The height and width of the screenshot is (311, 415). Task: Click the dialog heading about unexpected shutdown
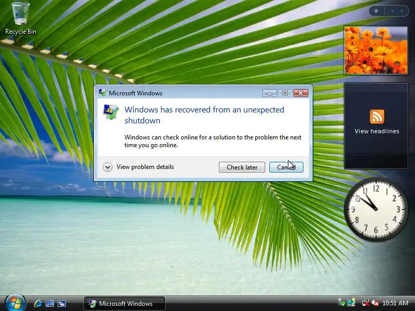[204, 115]
